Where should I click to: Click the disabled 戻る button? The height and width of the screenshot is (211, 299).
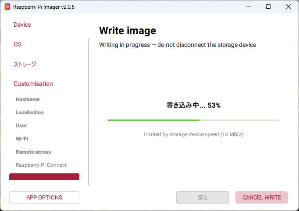[x=203, y=197]
